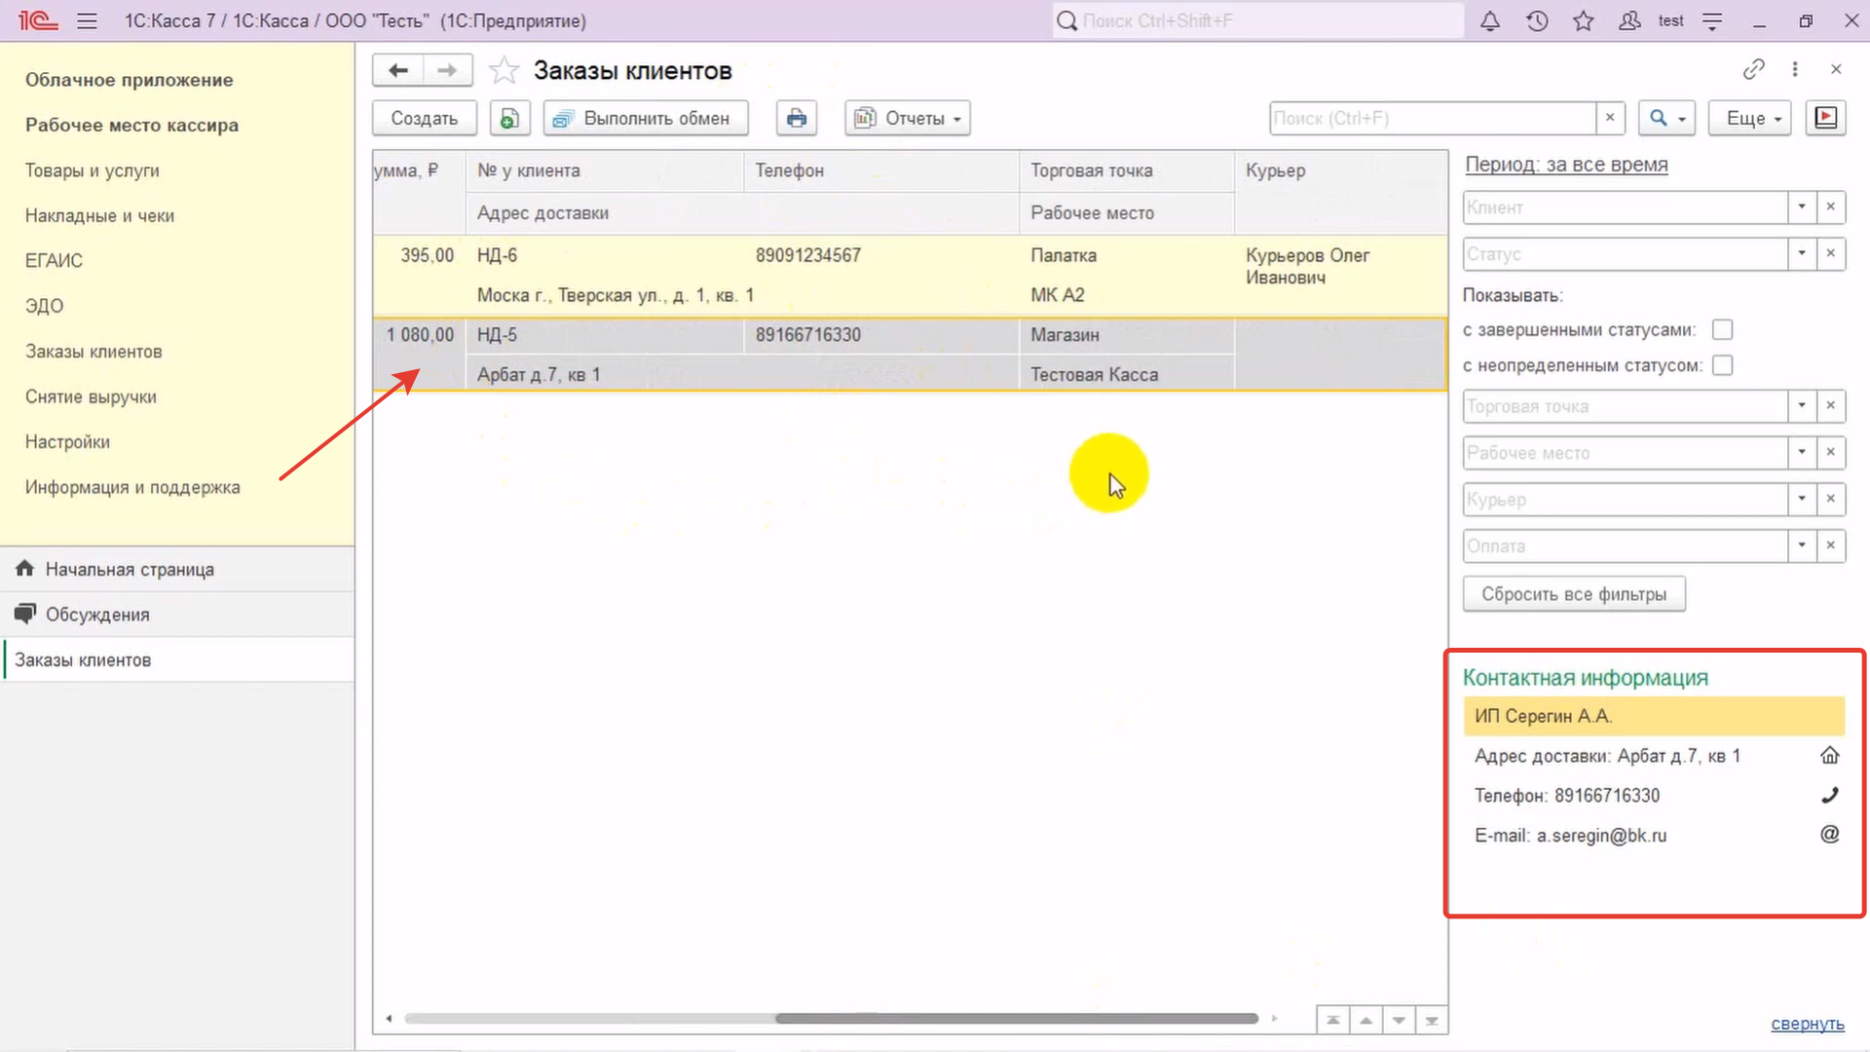Click ИП Серегин А.А. contact entry

tap(1654, 716)
